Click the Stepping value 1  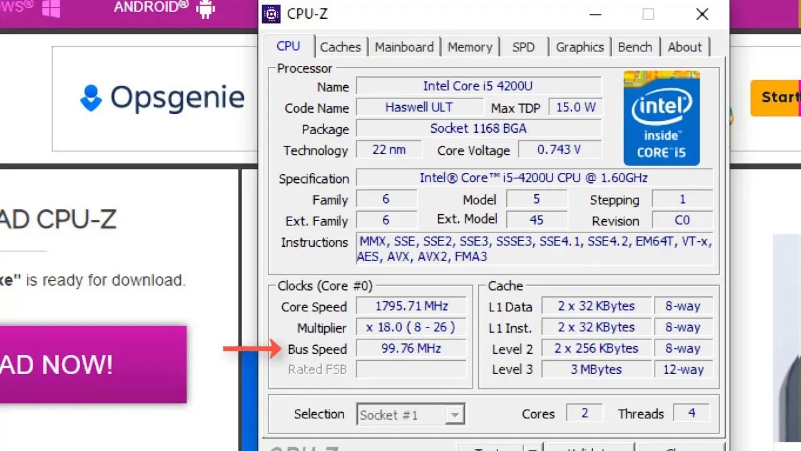(682, 199)
